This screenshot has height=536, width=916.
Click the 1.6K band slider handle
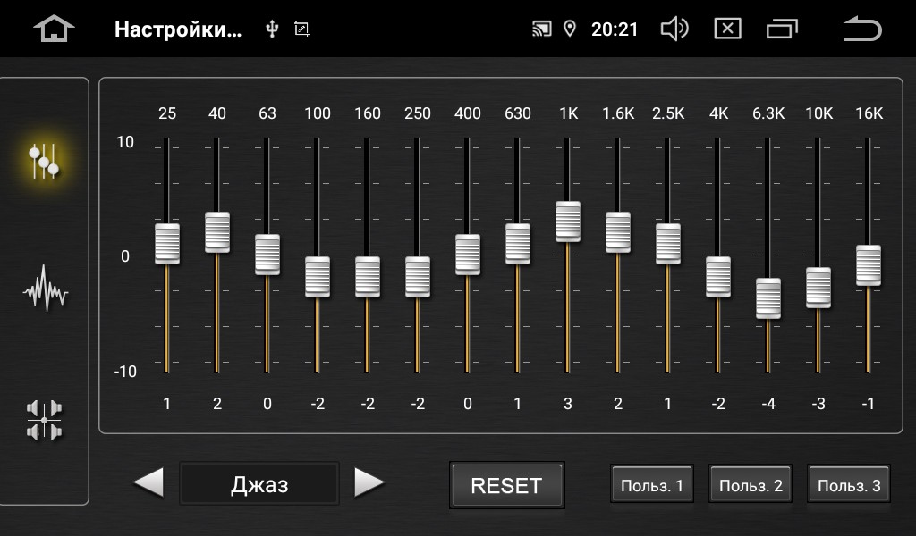[x=618, y=233]
